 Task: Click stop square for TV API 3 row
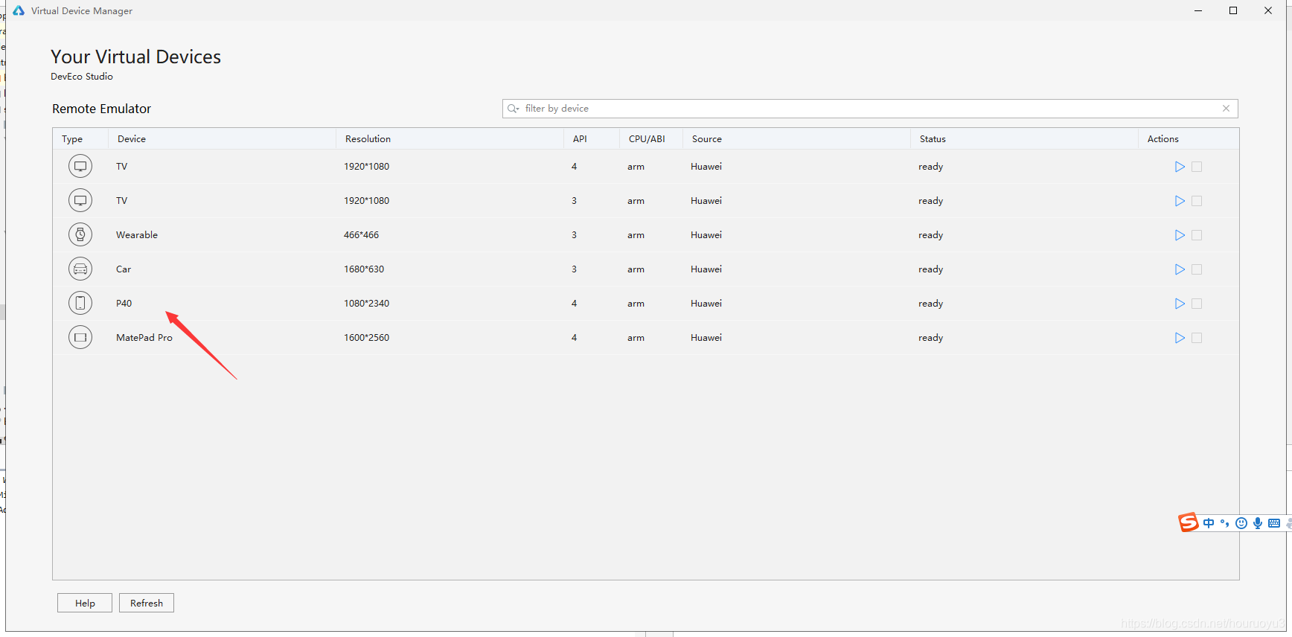(x=1197, y=201)
